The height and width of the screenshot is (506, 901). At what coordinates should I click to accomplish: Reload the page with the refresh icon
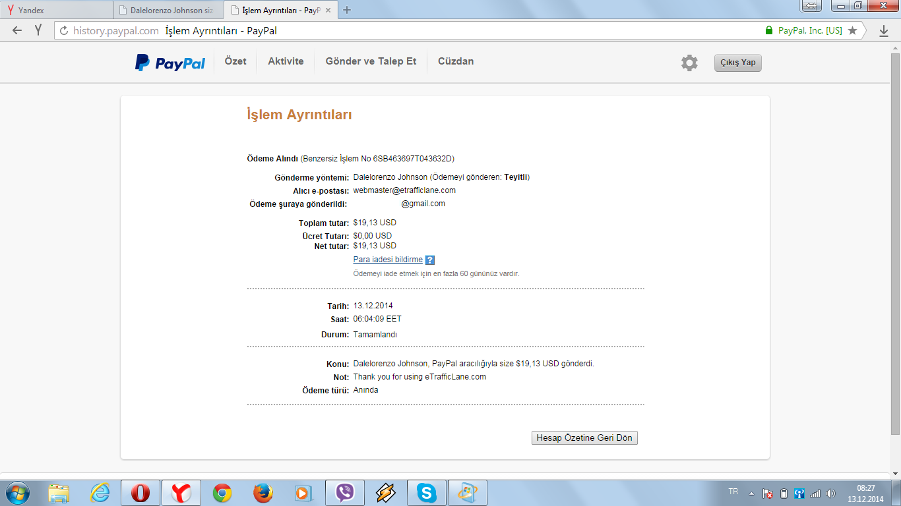[64, 30]
